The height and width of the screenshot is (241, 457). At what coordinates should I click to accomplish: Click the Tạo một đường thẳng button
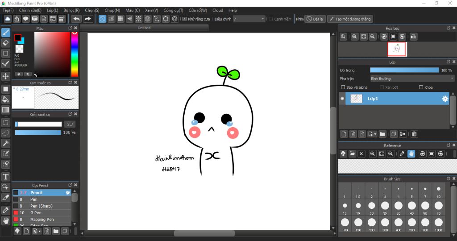349,19
